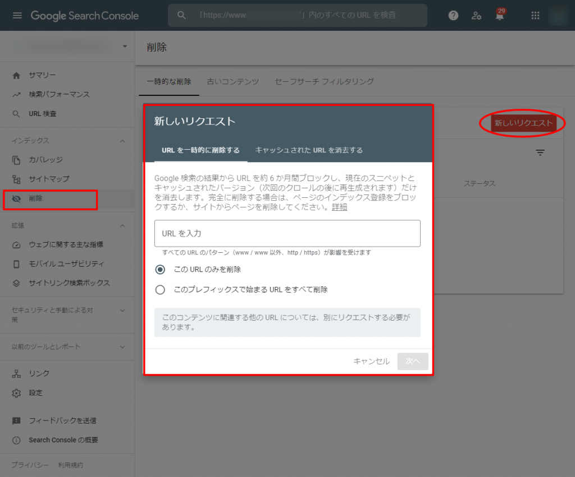This screenshot has width=575, height=477.
Task: Click the filter icon in removals table
Action: [540, 152]
